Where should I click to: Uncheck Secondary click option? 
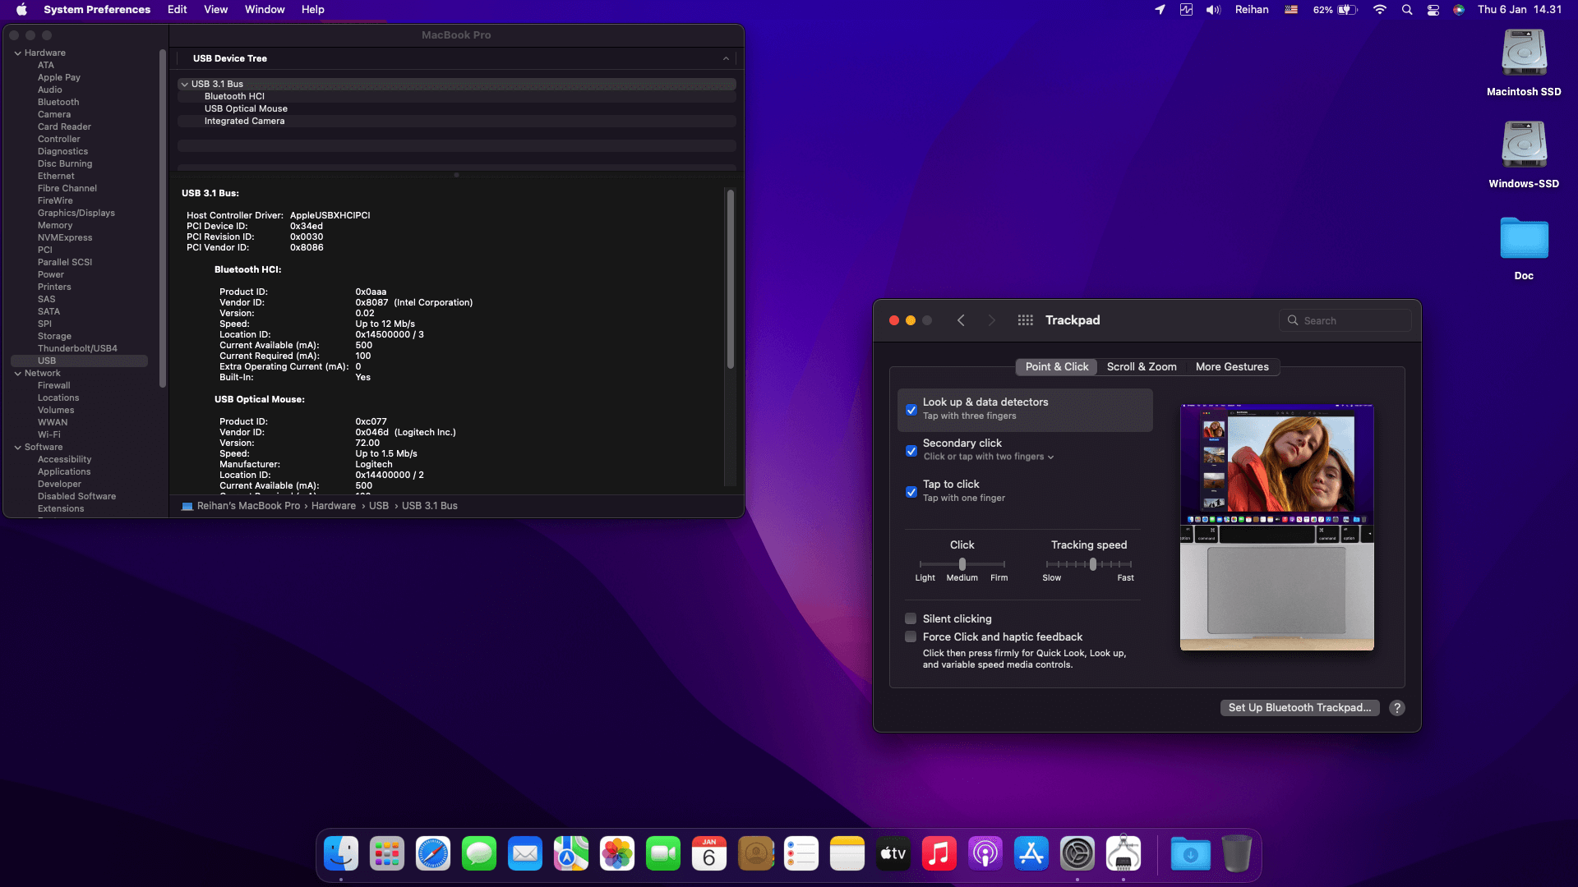911,451
